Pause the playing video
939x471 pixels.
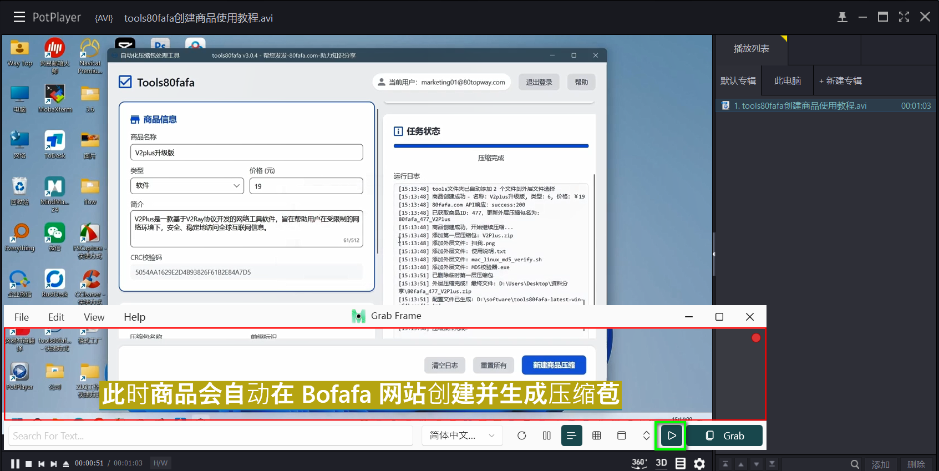(x=15, y=464)
